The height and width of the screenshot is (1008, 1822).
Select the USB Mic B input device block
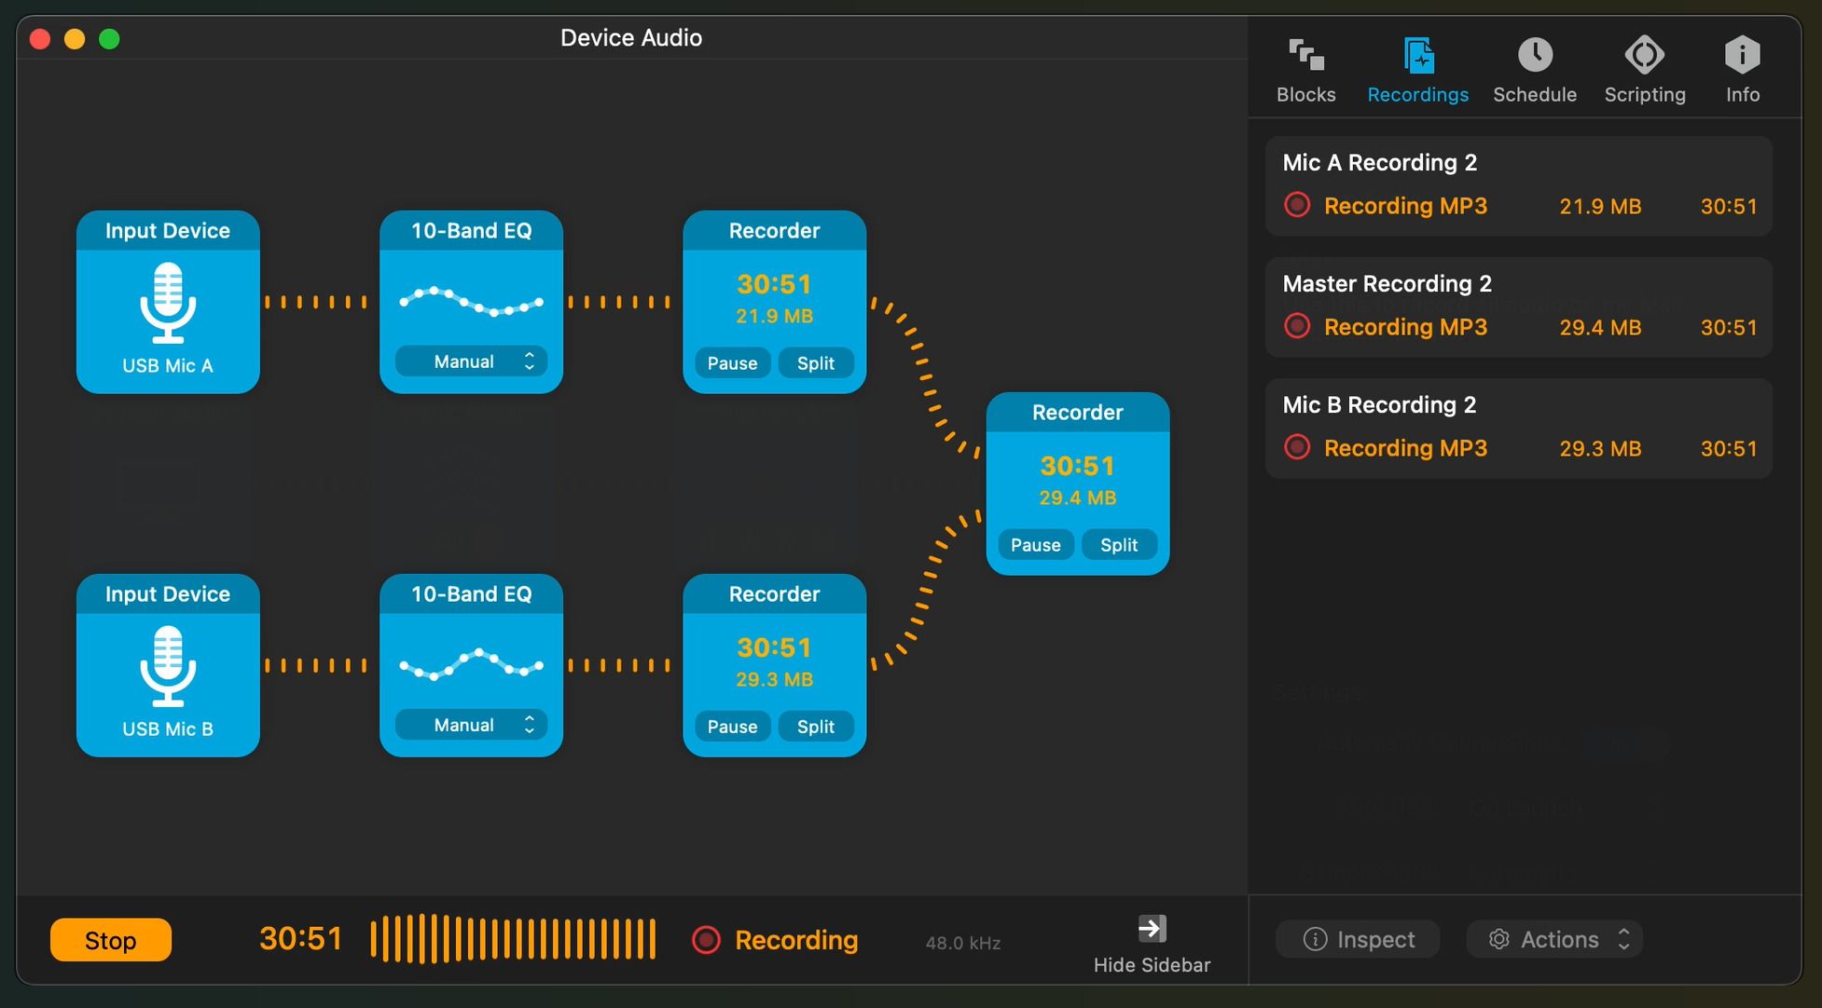tap(168, 666)
